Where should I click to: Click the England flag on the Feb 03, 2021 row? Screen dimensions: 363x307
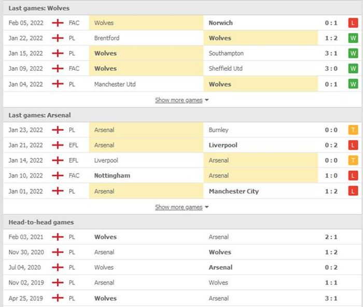(58, 237)
